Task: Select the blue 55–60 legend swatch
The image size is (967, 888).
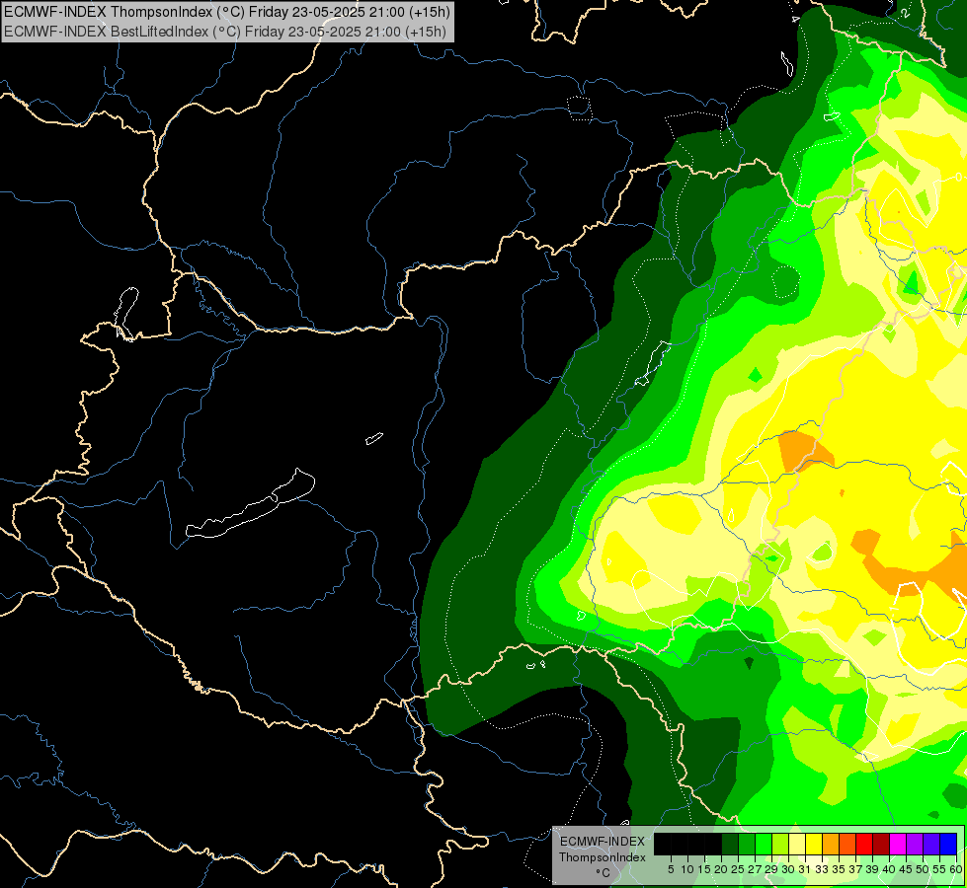Action: pos(948,845)
